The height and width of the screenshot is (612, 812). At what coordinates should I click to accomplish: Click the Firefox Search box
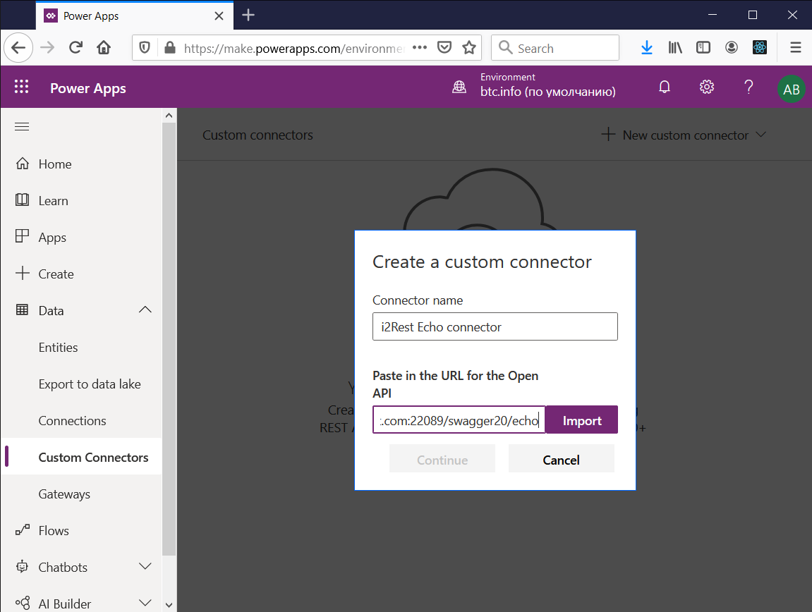pyautogui.click(x=555, y=48)
